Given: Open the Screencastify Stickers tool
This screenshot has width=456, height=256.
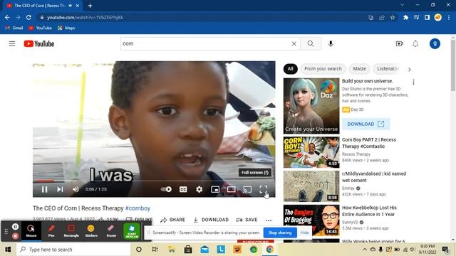Looking at the screenshot, I should pos(91,230).
